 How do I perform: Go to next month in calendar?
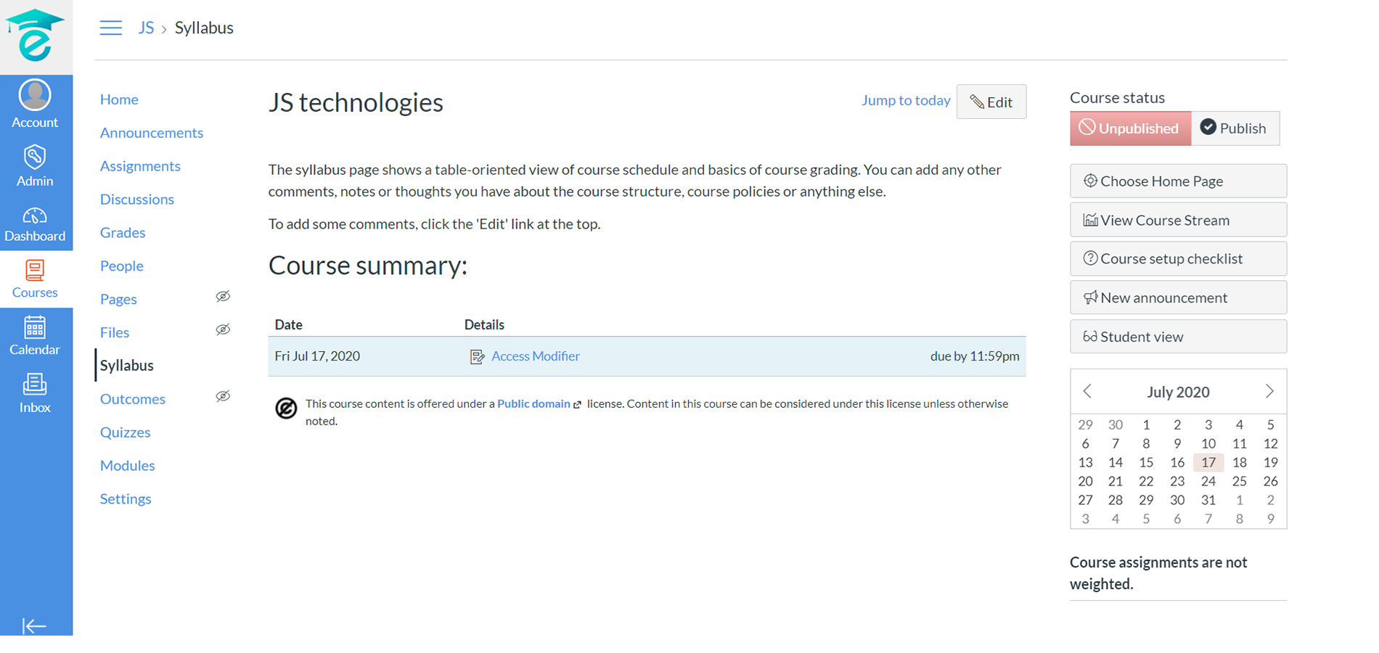point(1269,392)
